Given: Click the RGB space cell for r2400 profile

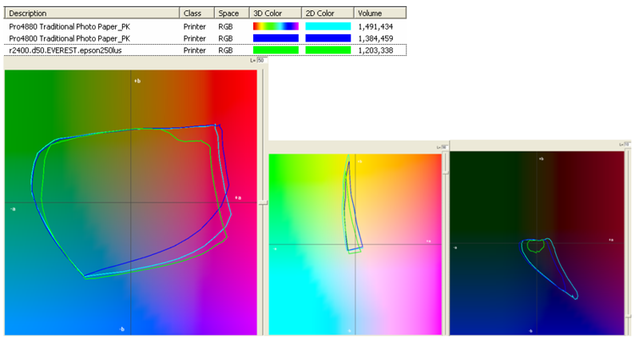Looking at the screenshot, I should click(x=225, y=50).
